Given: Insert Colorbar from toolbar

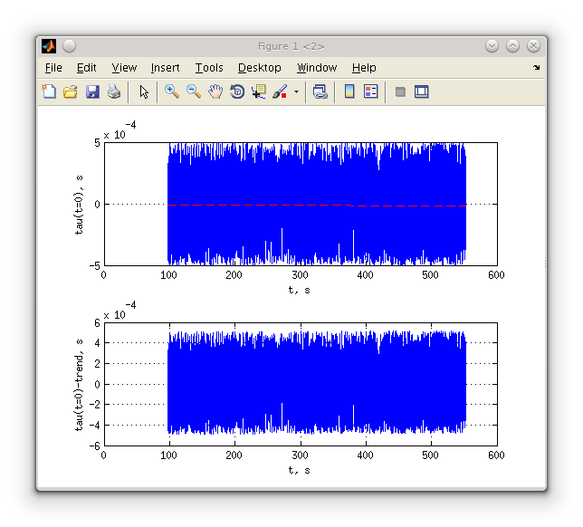Looking at the screenshot, I should [x=349, y=91].
